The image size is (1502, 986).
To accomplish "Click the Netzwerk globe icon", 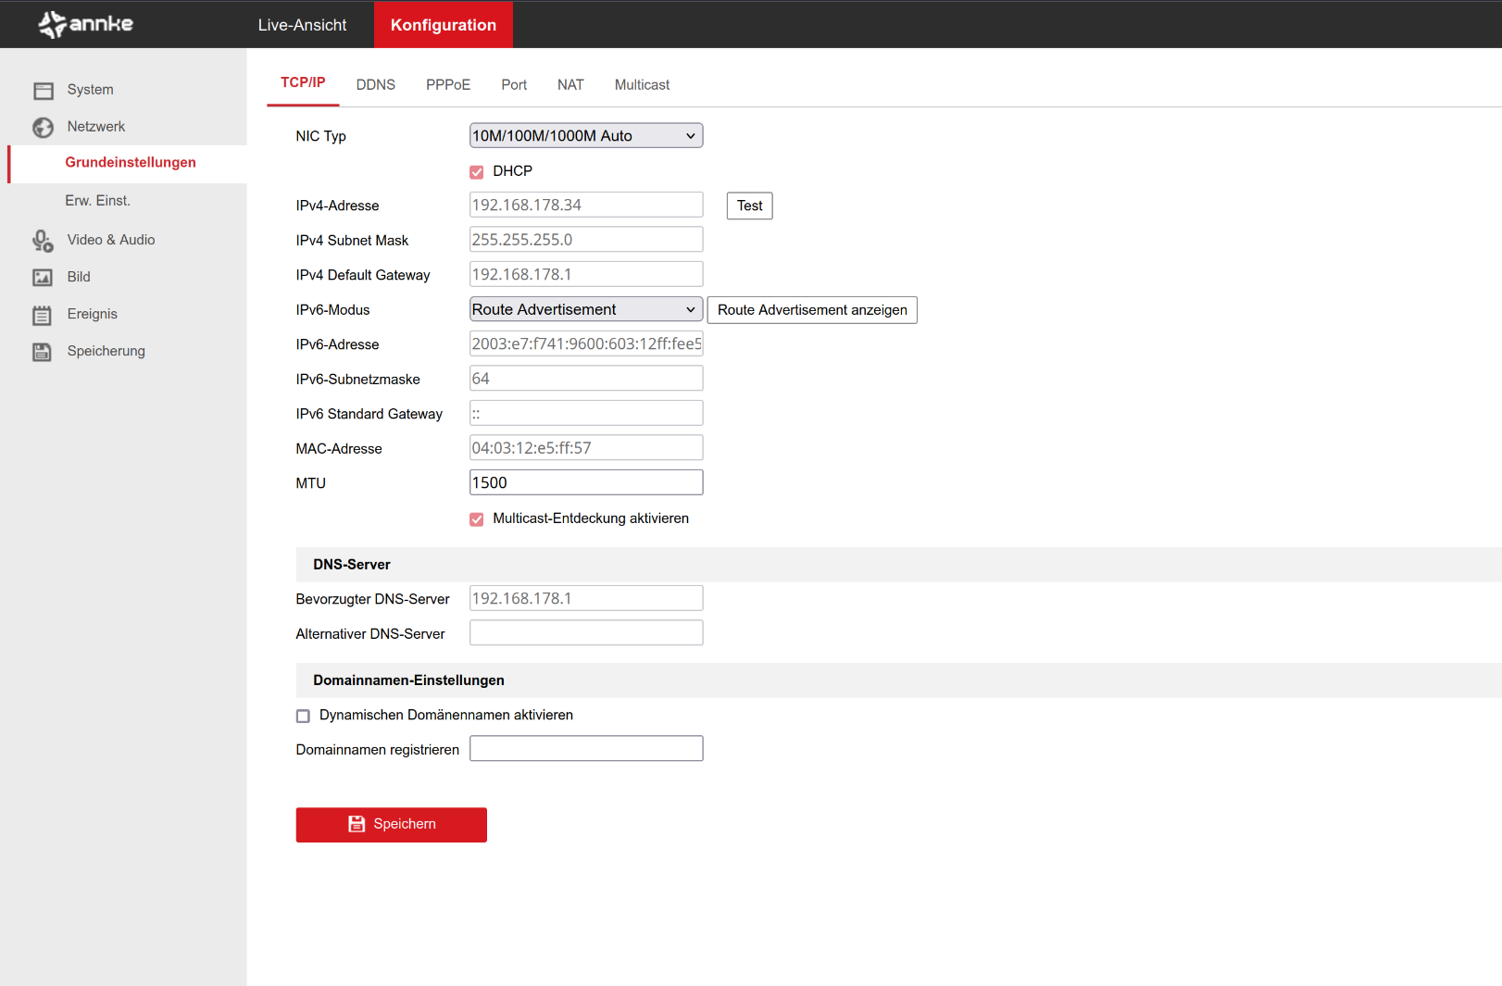I will pyautogui.click(x=44, y=127).
